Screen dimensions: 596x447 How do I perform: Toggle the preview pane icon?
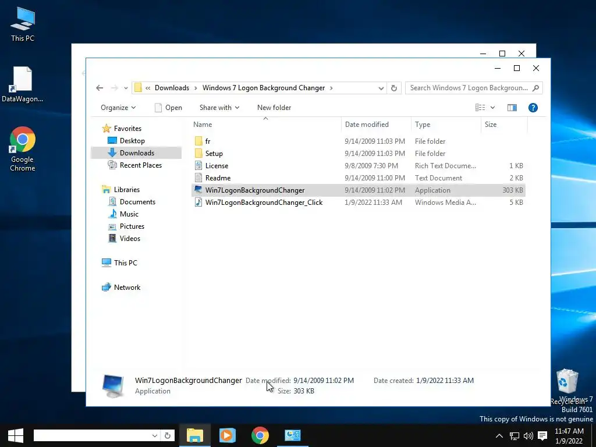(512, 108)
